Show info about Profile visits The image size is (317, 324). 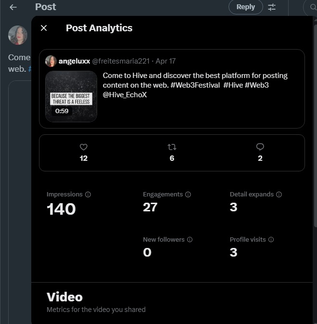(271, 239)
